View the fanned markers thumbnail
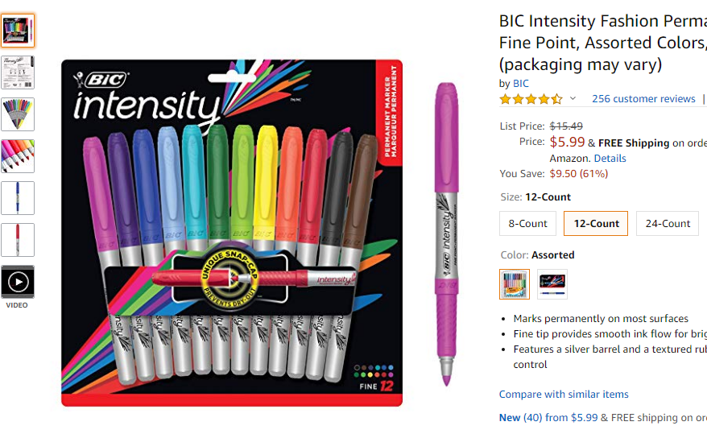The image size is (707, 430). pyautogui.click(x=18, y=114)
